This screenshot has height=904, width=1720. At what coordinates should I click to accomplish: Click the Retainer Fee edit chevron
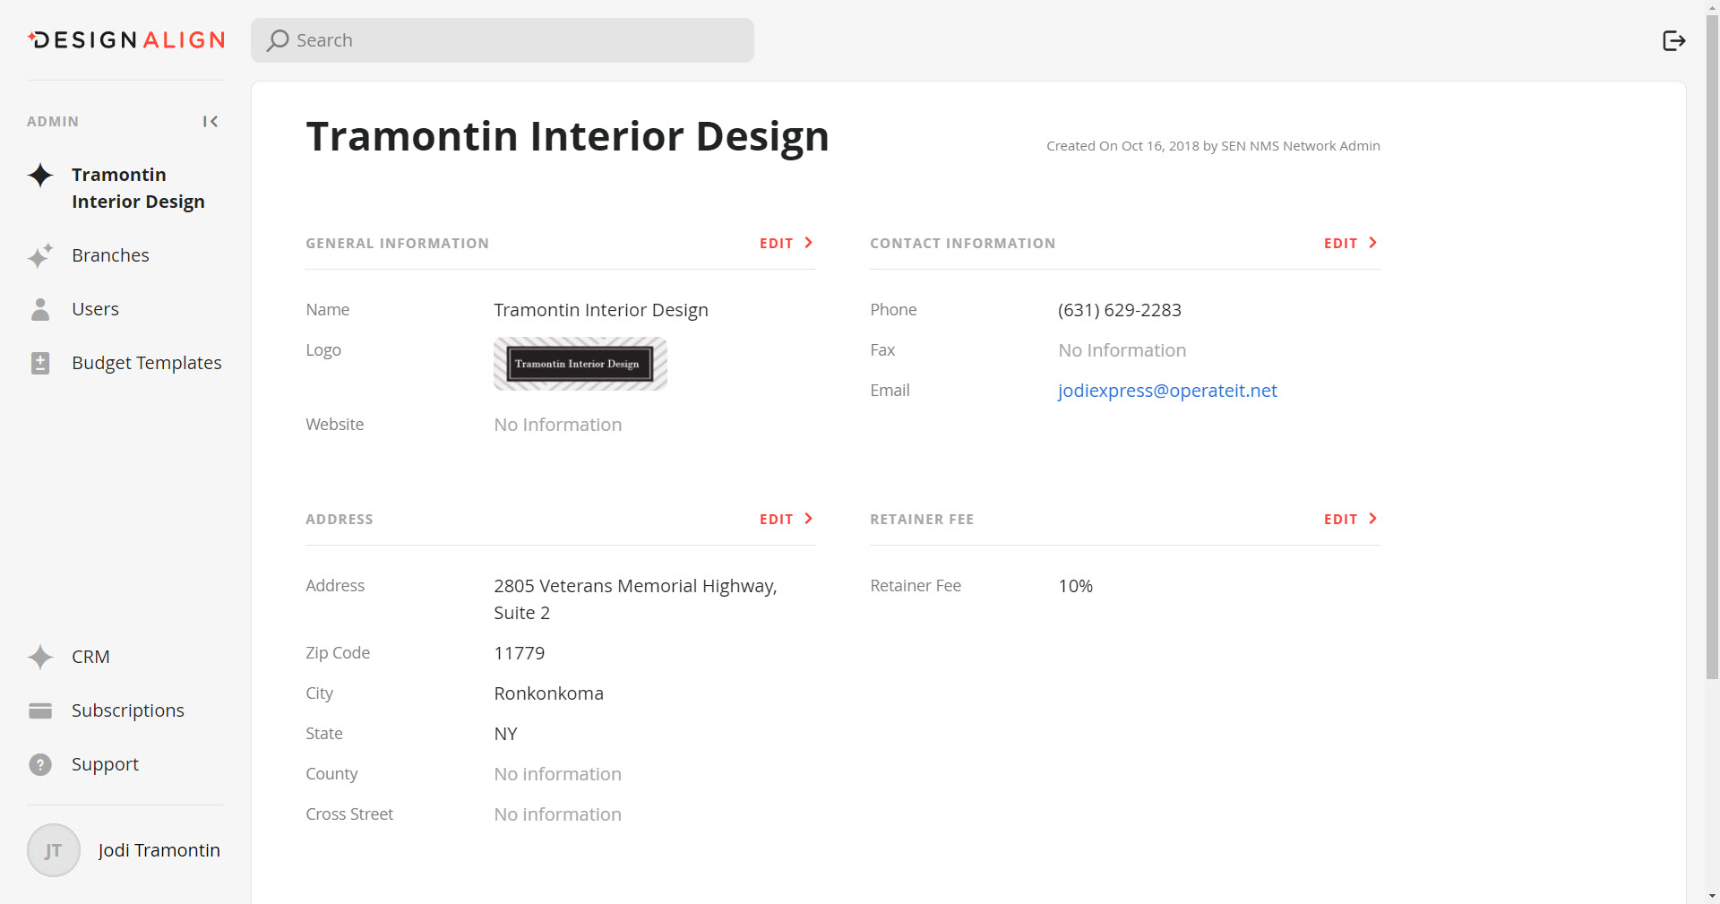click(1373, 519)
